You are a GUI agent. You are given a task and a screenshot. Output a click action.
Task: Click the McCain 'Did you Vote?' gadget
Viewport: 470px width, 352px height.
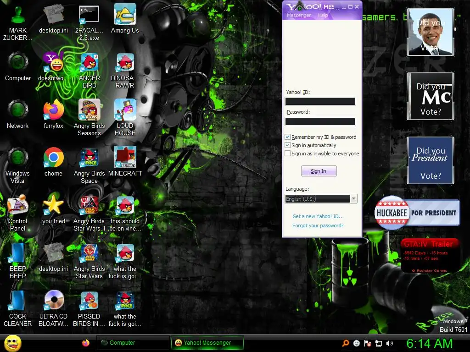(431, 96)
